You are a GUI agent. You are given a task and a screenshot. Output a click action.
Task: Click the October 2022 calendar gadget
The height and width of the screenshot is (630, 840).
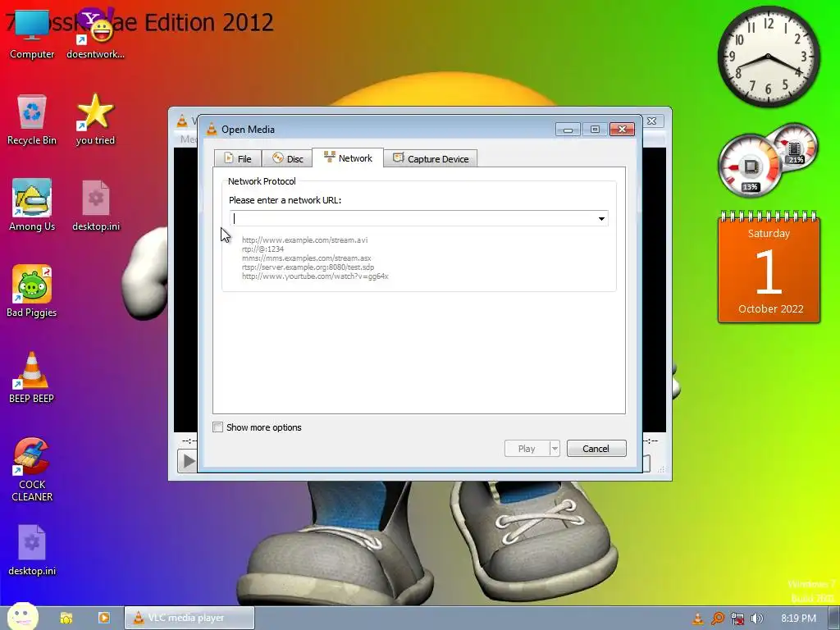point(769,267)
